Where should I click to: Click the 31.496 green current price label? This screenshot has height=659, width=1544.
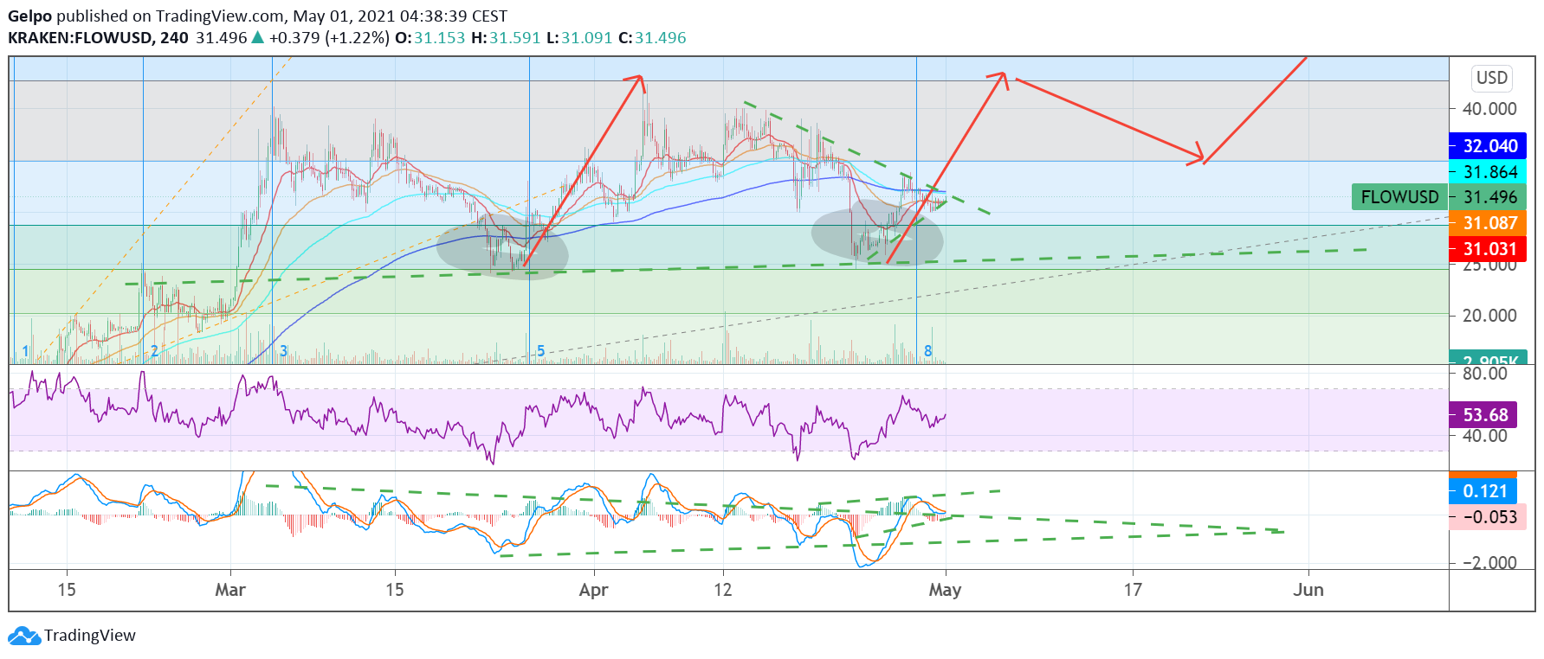[1489, 197]
